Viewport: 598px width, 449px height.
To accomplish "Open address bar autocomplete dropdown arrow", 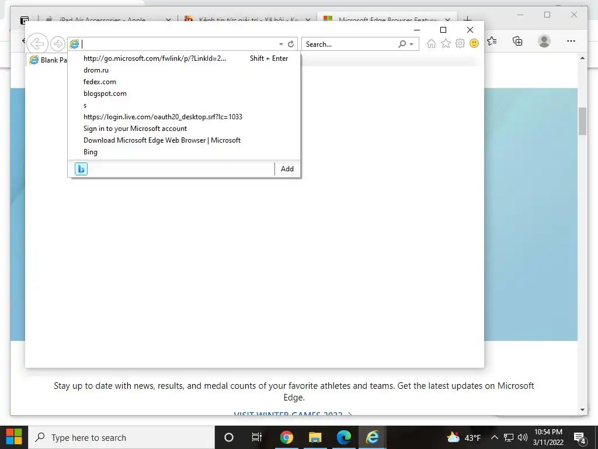I will pyautogui.click(x=281, y=44).
